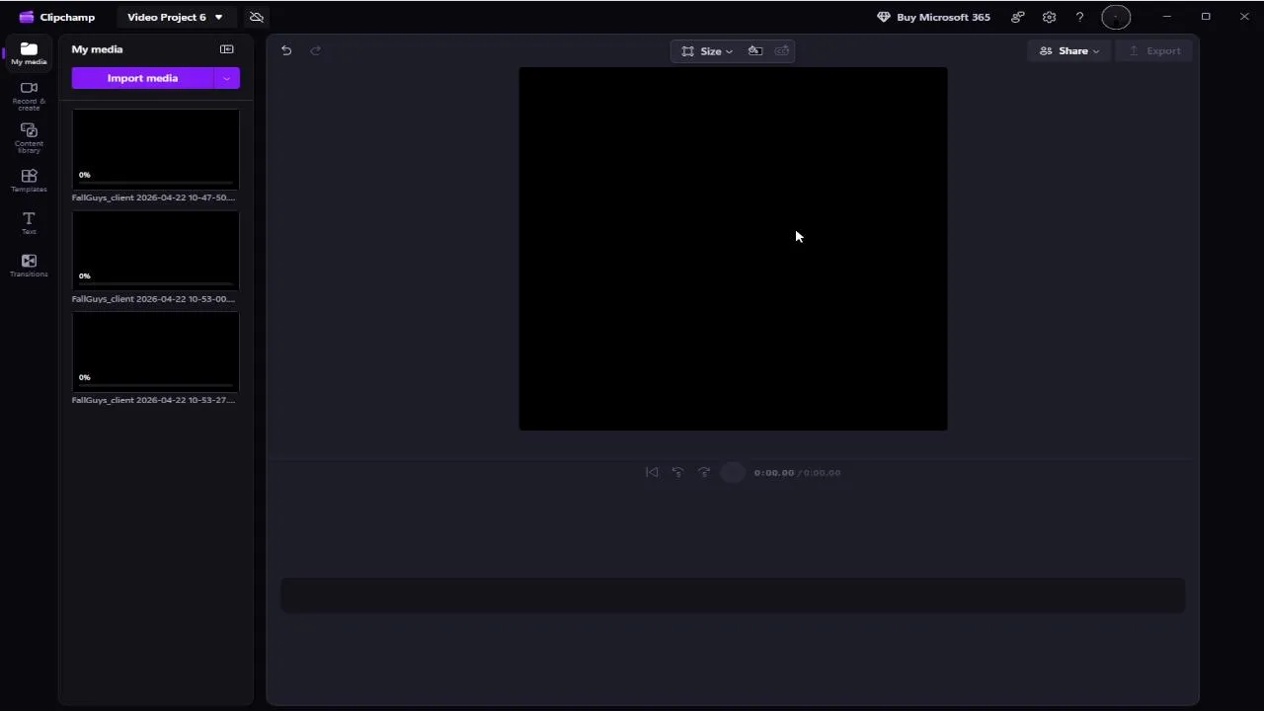Click the 10-47-50 clip's upload progress bar
This screenshot has height=711, width=1264.
tap(155, 184)
